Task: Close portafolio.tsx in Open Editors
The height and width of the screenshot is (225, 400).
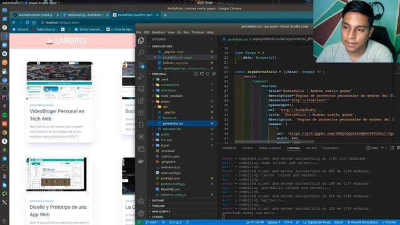Action: coord(155,57)
